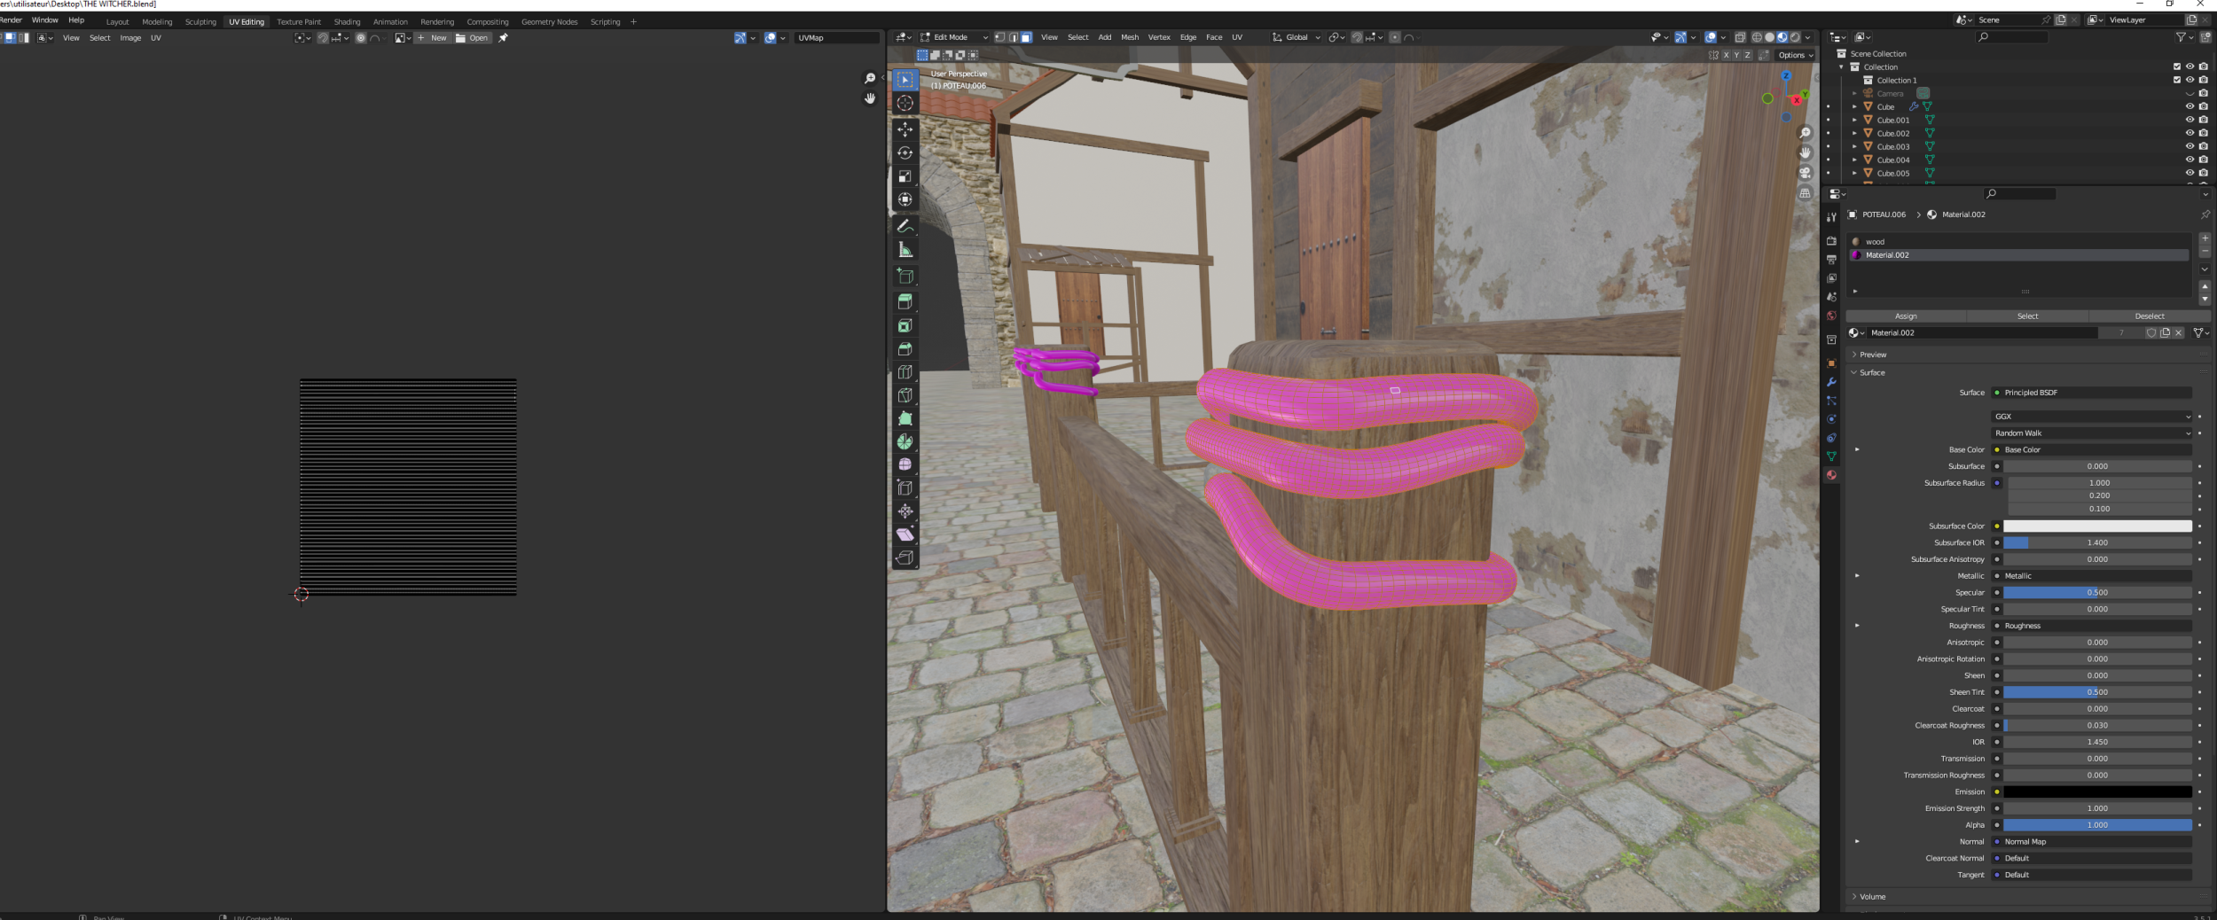
Task: Pin the image in the UV editor
Action: pos(503,38)
